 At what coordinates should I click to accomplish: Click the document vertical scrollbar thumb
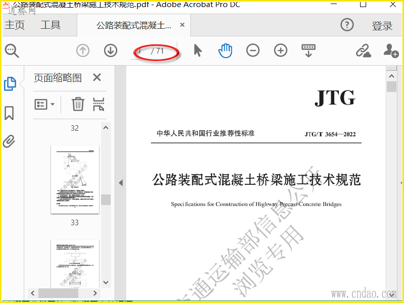(392, 86)
